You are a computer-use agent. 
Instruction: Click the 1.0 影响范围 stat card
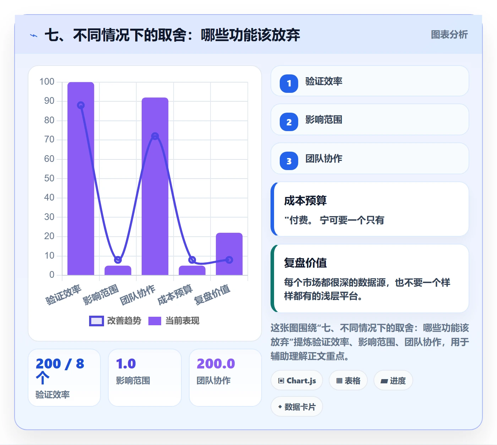[145, 378]
